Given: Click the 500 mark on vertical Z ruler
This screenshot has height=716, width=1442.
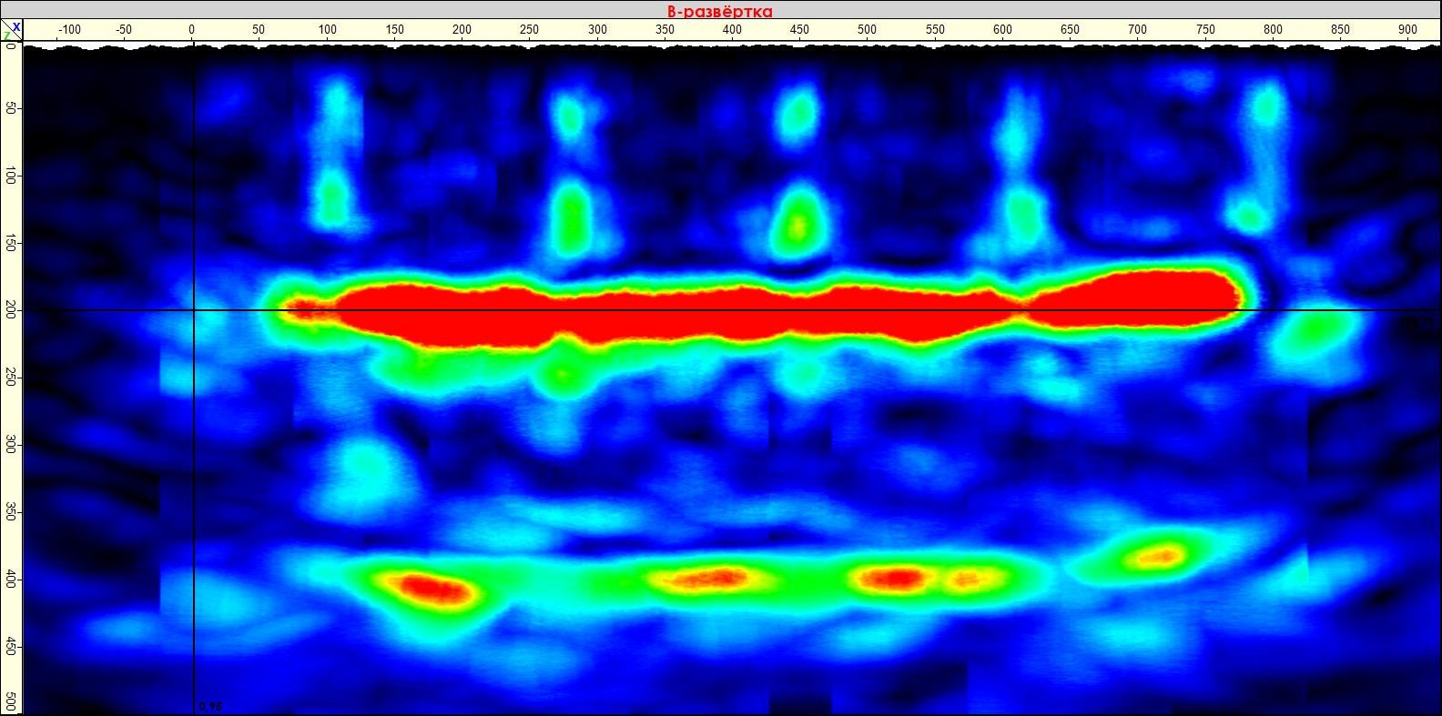Looking at the screenshot, I should click(10, 702).
